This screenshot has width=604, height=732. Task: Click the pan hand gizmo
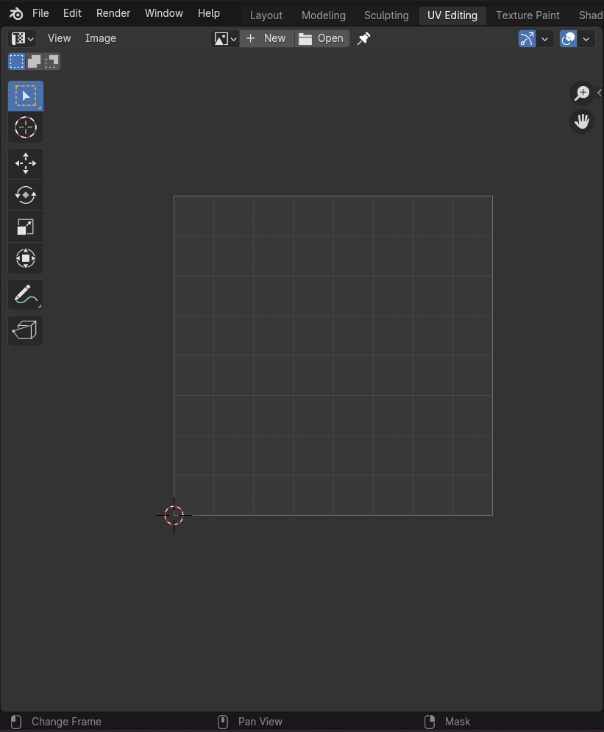[582, 121]
